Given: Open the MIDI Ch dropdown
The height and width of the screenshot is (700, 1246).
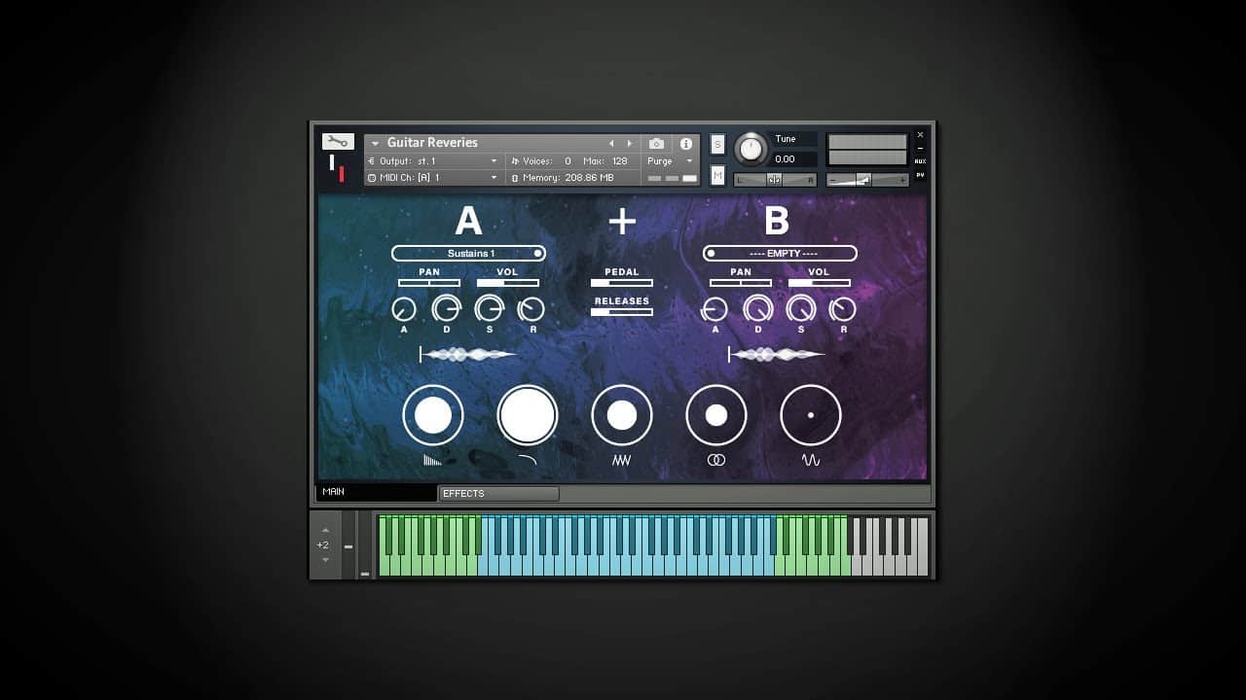Looking at the screenshot, I should pos(433,178).
